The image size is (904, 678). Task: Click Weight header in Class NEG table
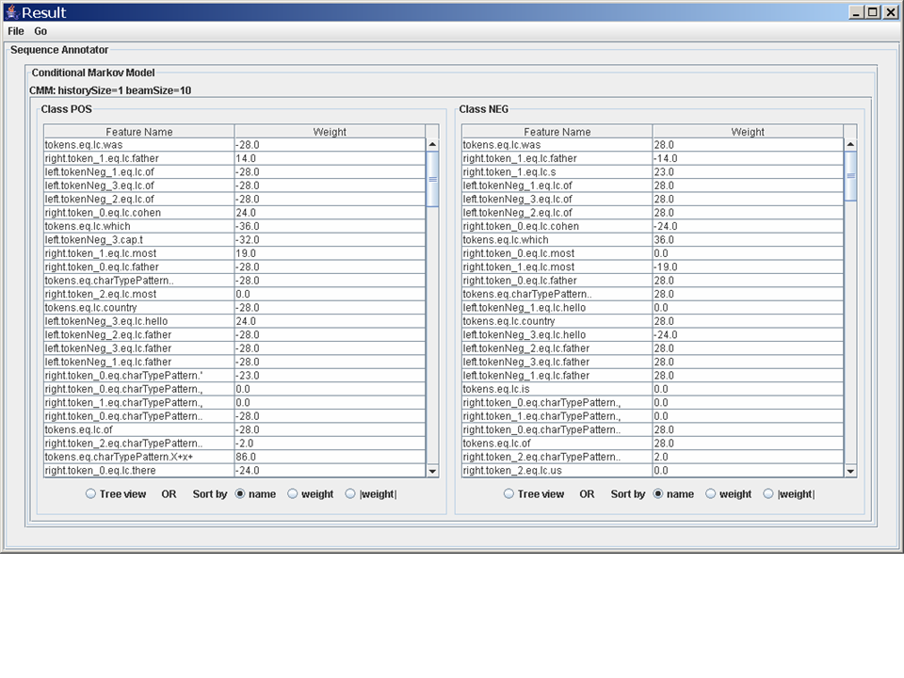[748, 132]
